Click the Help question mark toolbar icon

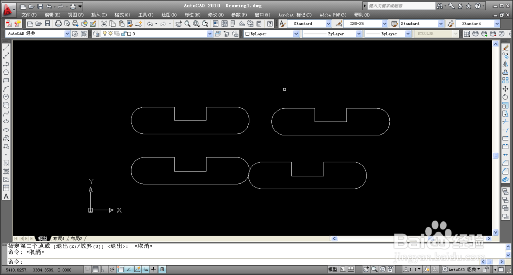270,24
